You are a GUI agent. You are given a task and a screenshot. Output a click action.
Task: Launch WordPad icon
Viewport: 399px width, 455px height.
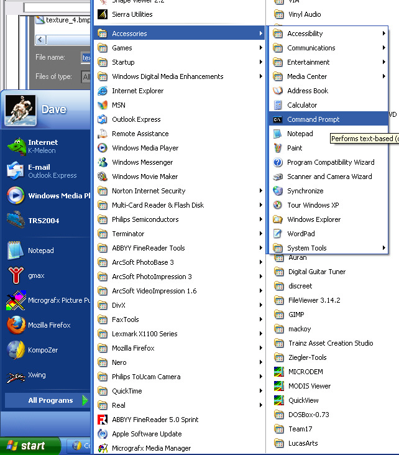tap(278, 234)
